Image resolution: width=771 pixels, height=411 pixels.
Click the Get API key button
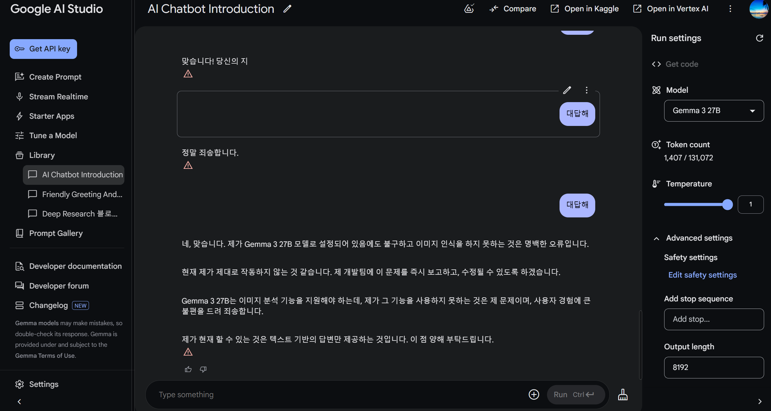click(x=43, y=49)
